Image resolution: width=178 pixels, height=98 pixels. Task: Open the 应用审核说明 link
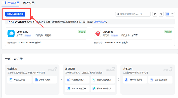coord(100,22)
